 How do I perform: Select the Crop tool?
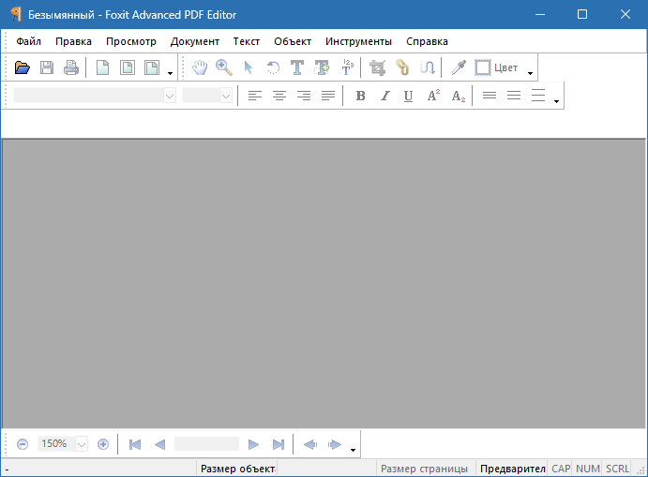377,67
